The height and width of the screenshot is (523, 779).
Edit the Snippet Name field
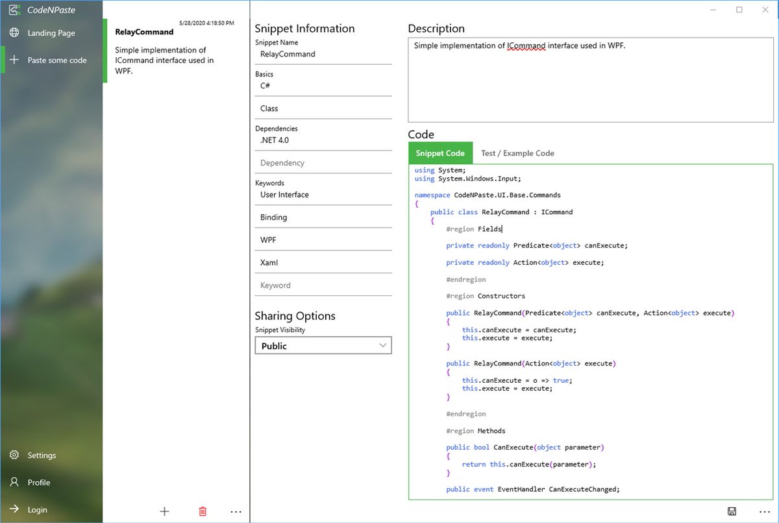323,55
